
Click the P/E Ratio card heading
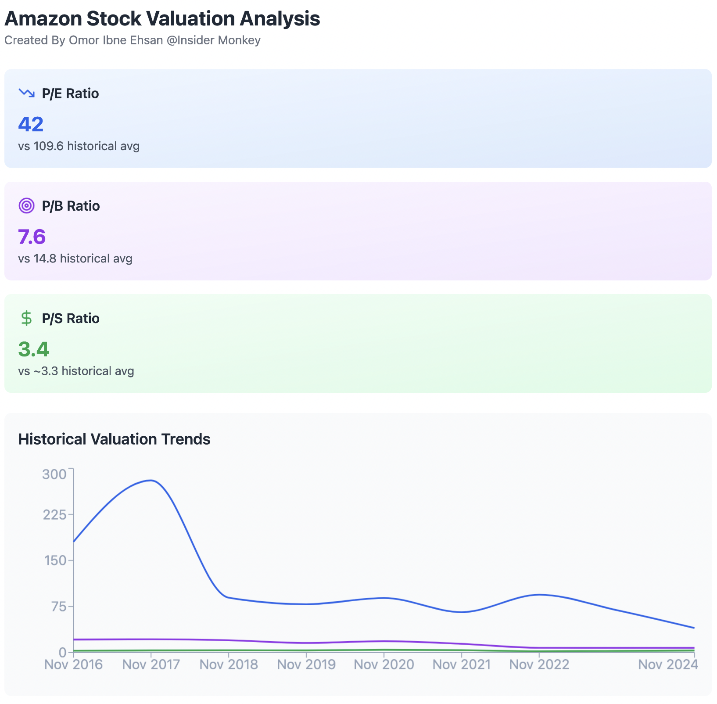(70, 93)
